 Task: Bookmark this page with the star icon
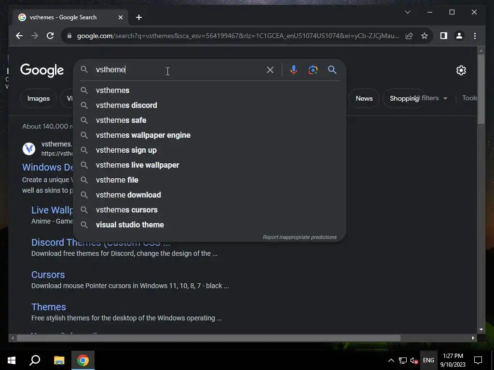425,36
